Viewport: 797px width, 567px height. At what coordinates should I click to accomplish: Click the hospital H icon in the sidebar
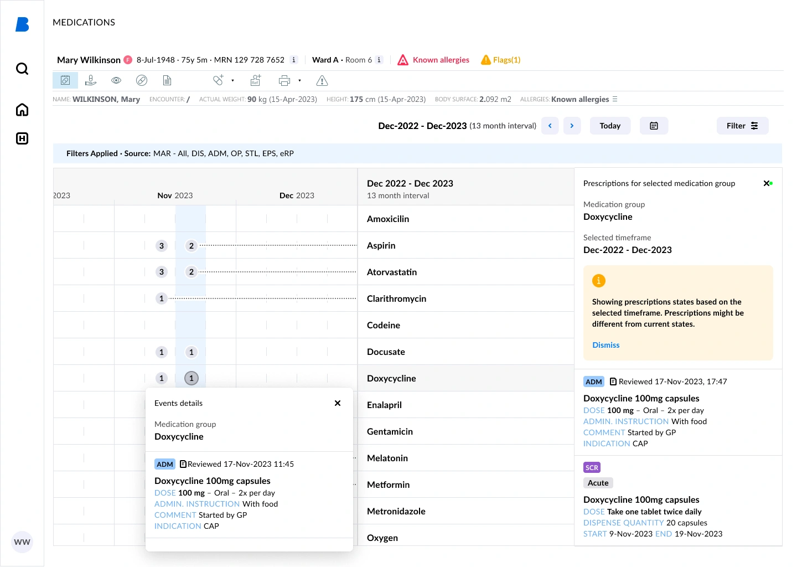tap(22, 138)
